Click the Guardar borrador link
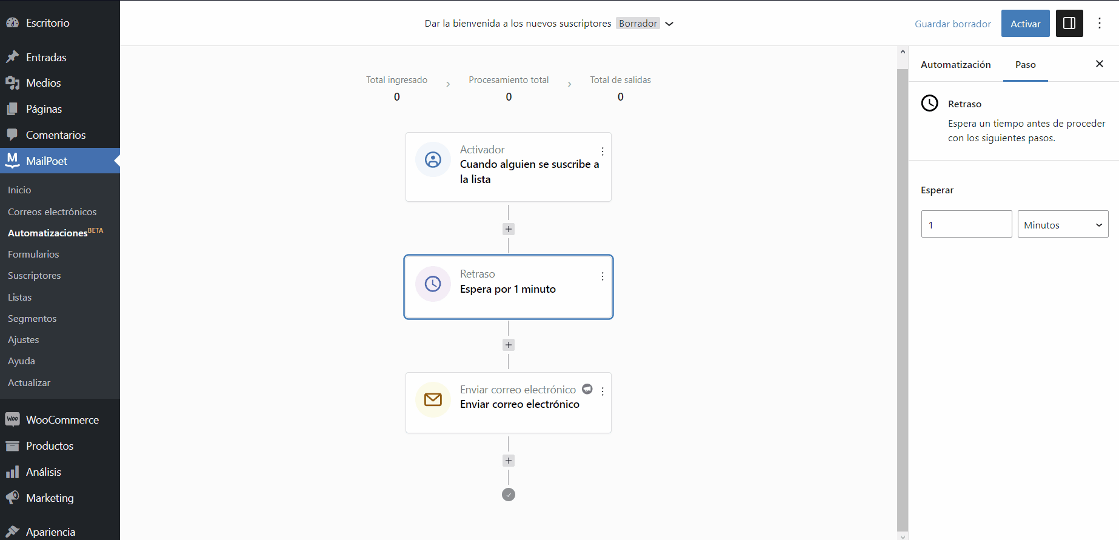 [952, 24]
